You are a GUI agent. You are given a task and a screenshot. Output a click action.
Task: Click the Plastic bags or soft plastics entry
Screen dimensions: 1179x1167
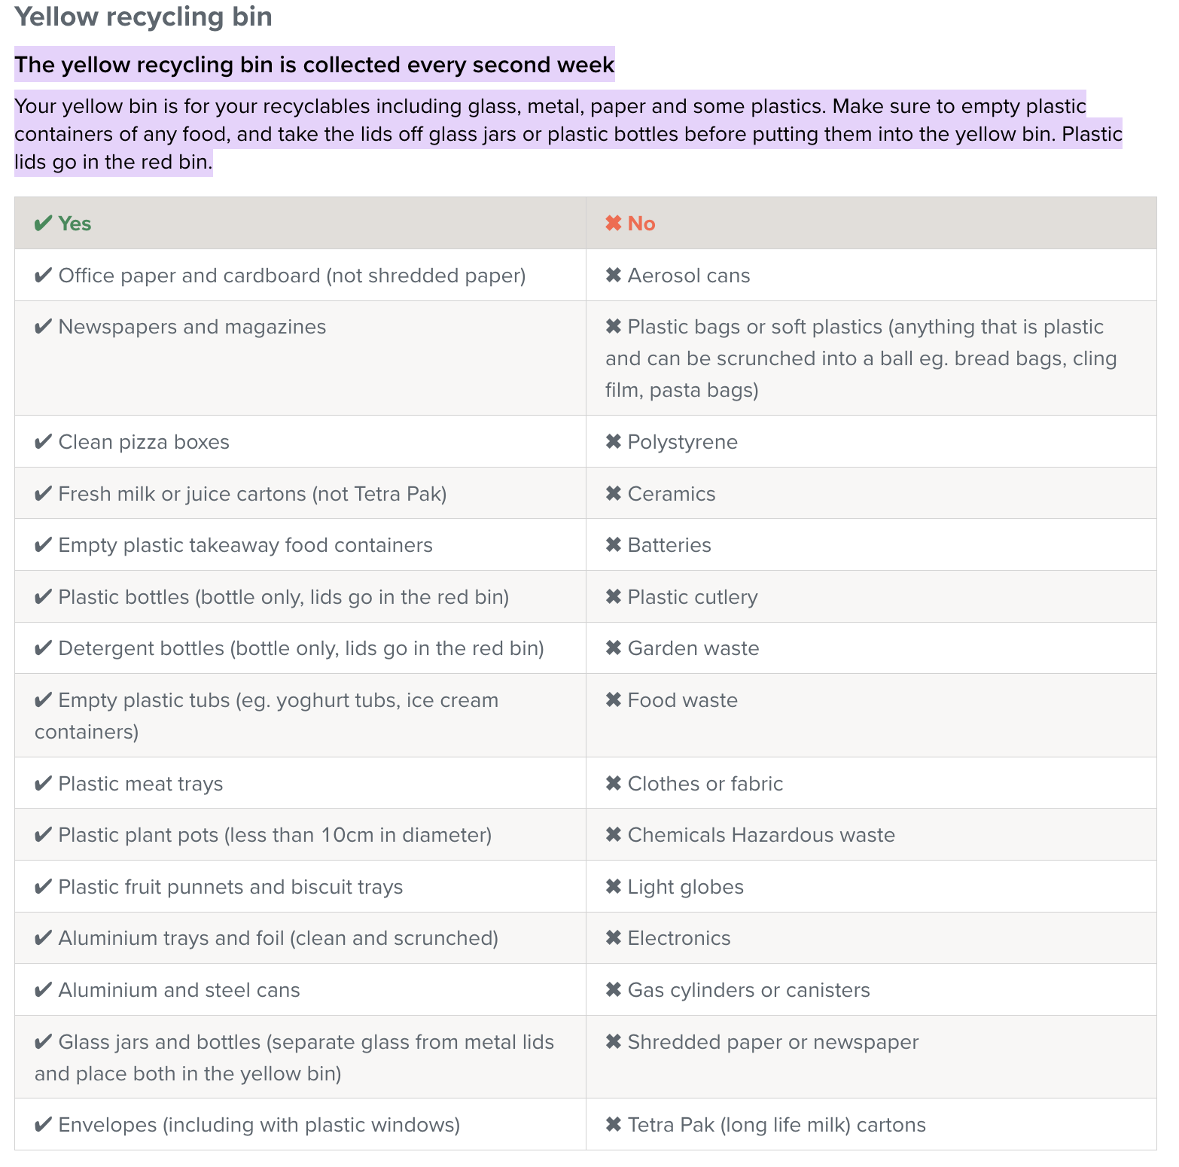point(861,358)
